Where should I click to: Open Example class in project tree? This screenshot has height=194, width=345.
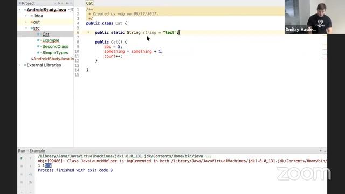(x=51, y=40)
